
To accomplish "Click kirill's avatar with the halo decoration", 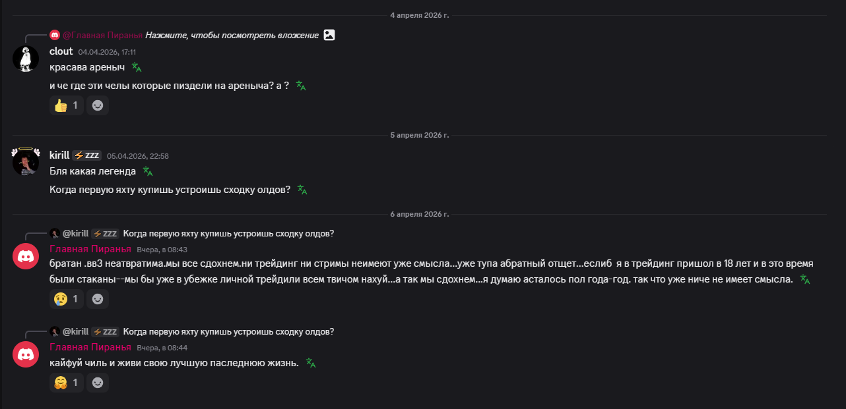I will click(x=26, y=162).
